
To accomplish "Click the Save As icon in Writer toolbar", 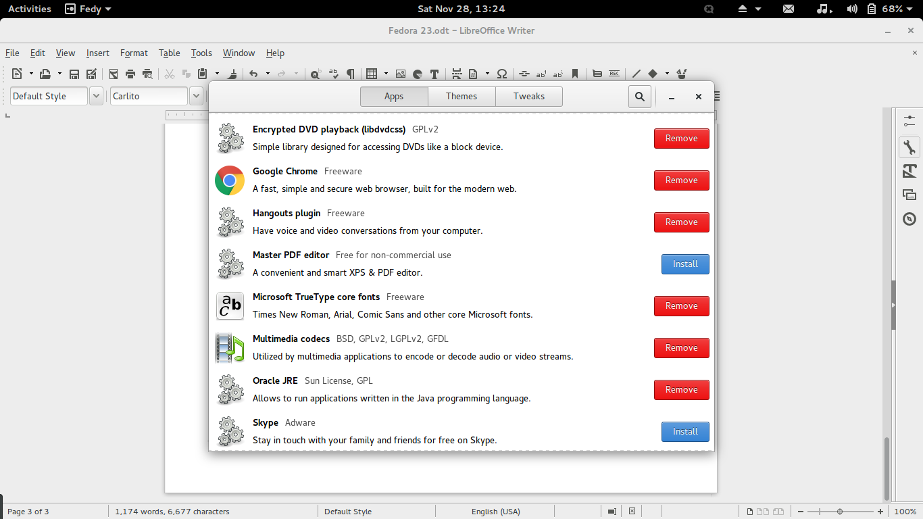I will coord(91,74).
